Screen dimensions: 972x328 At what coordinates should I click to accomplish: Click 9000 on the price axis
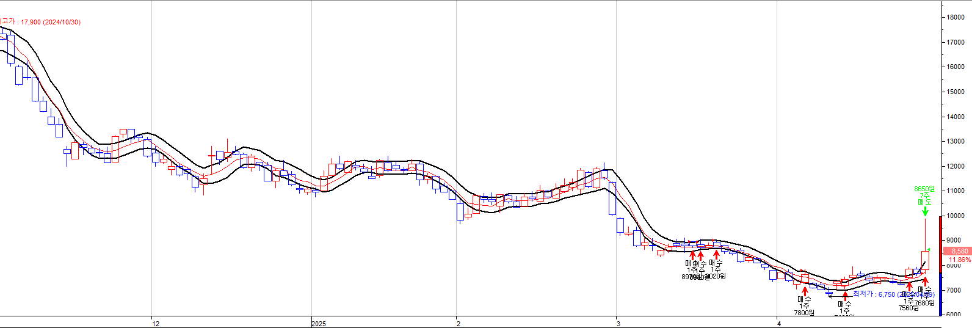pyautogui.click(x=954, y=241)
